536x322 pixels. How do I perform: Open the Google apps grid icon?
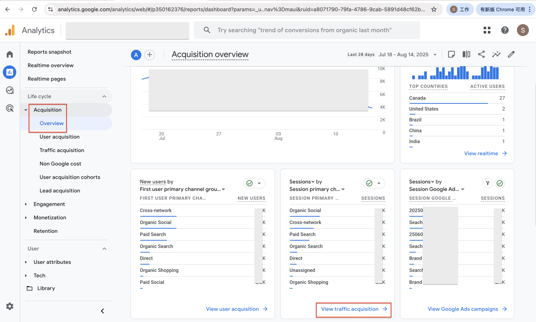(487, 30)
